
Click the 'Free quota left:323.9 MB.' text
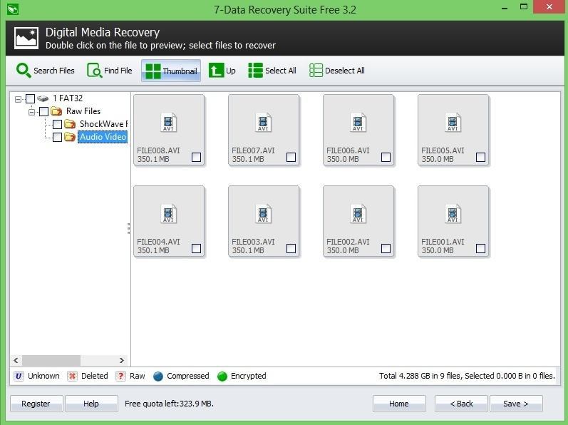[169, 404]
